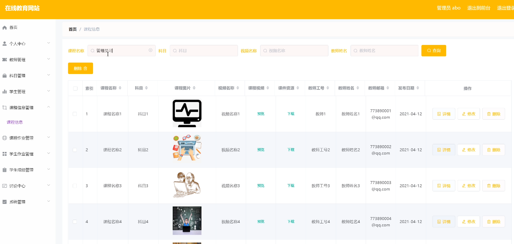Expand 科目管理 menu chevron

click(x=49, y=75)
